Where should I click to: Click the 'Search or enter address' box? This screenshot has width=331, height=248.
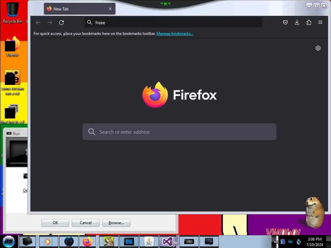(x=179, y=132)
